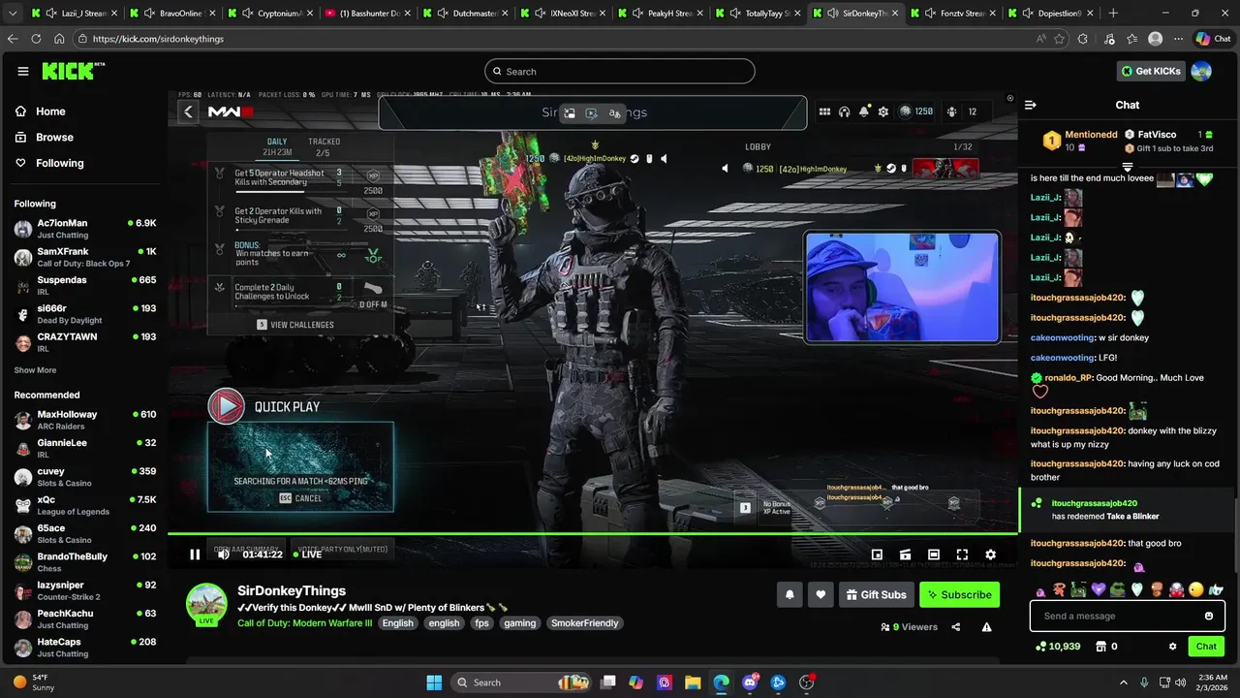The height and width of the screenshot is (698, 1240).
Task: Jump to LIVE in the player
Action: (306, 555)
